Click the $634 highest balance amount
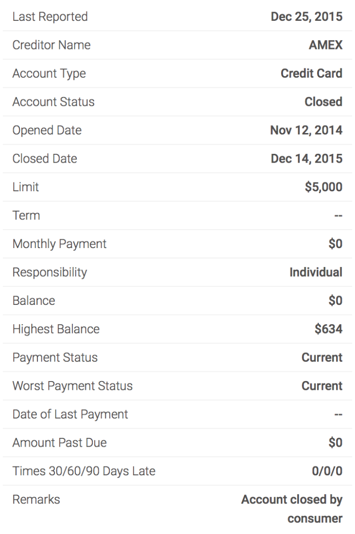355x534 pixels. pos(328,329)
